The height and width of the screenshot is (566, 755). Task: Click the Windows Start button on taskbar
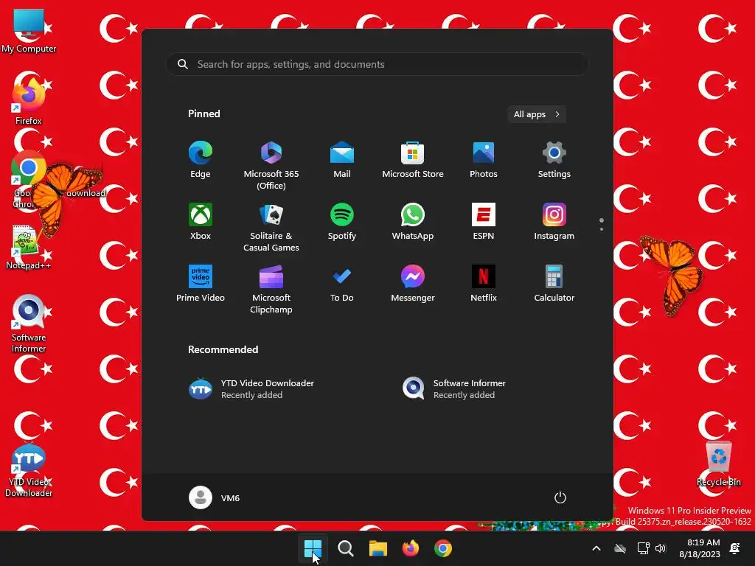pos(313,548)
